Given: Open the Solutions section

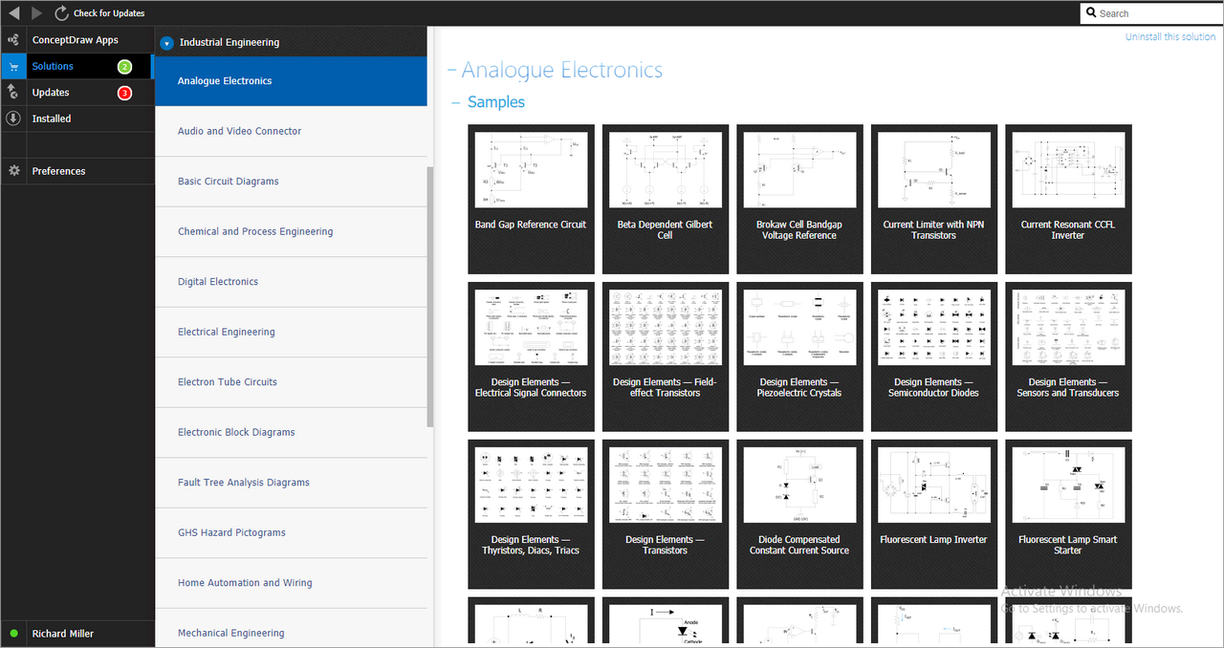Looking at the screenshot, I should 77,66.
